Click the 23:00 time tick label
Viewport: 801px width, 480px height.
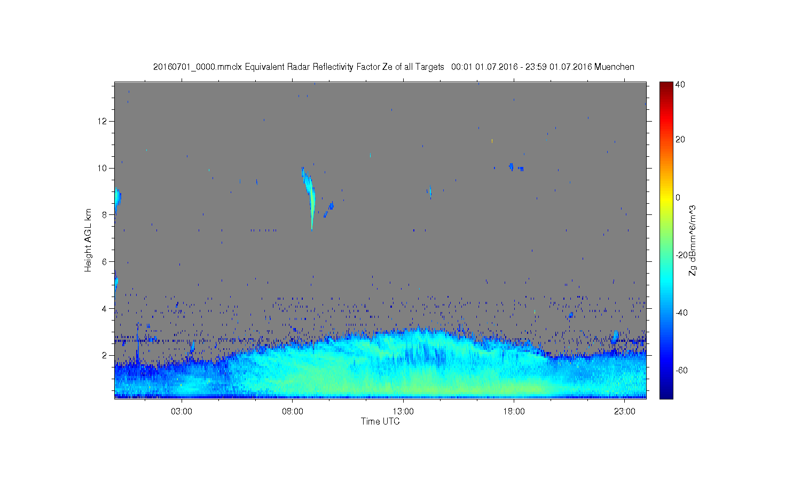click(625, 411)
